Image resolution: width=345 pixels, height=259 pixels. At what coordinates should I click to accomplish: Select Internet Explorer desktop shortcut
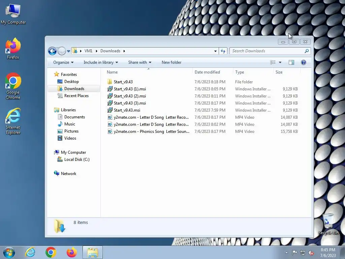(x=13, y=121)
